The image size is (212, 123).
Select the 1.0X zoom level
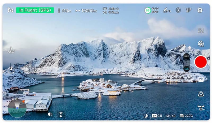point(187,69)
